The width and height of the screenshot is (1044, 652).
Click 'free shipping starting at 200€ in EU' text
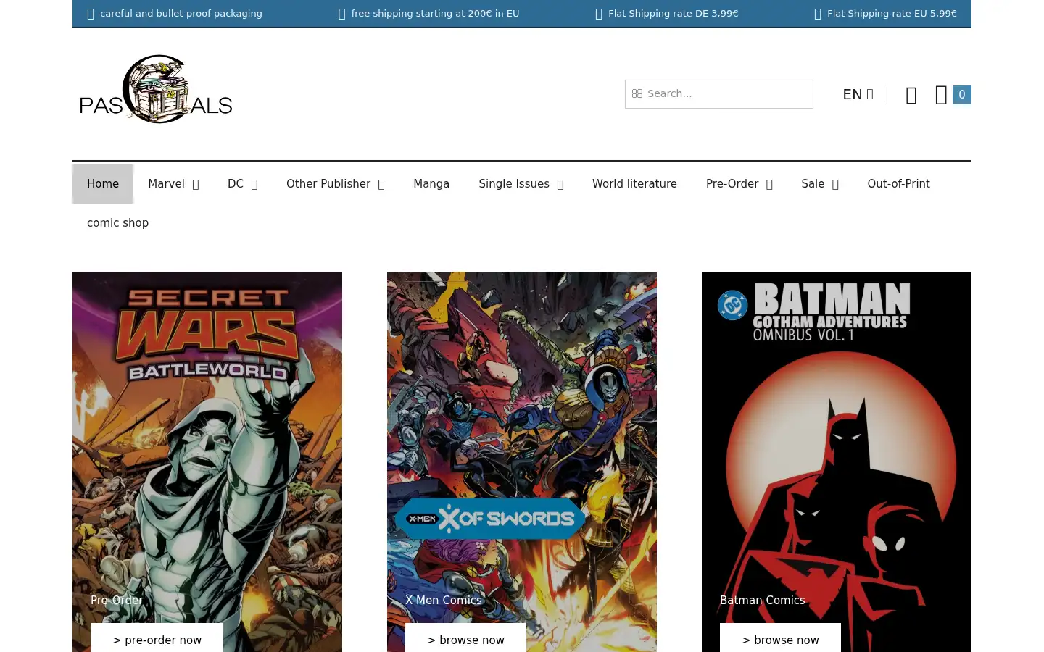click(435, 14)
